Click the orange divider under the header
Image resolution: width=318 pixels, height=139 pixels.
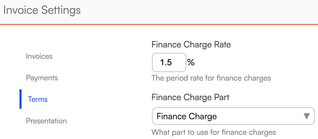(x=159, y=24)
